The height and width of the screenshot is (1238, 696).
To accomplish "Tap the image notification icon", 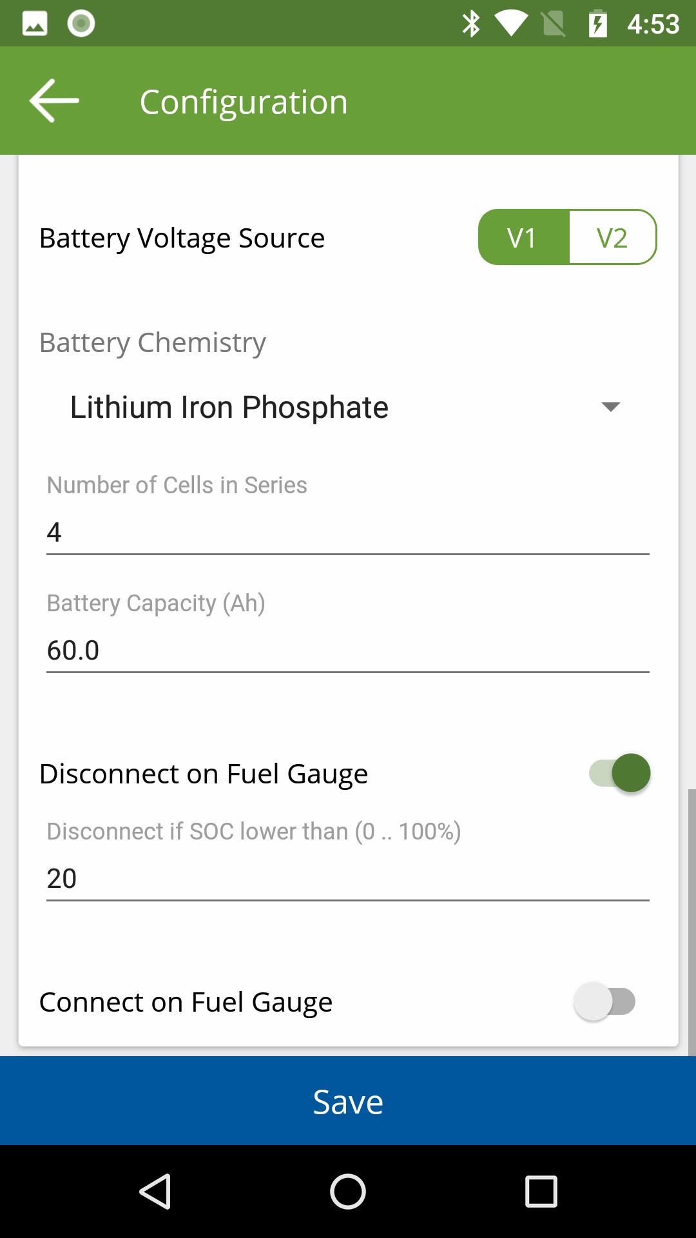I will point(35,24).
